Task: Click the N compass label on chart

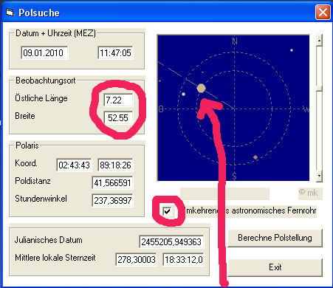Action: [x=235, y=41]
